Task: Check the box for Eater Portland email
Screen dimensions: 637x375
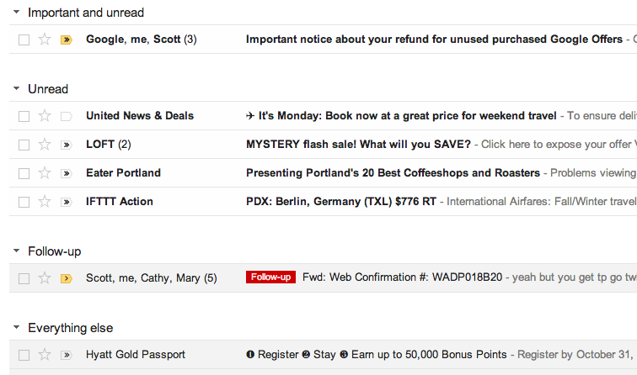Action: [24, 173]
